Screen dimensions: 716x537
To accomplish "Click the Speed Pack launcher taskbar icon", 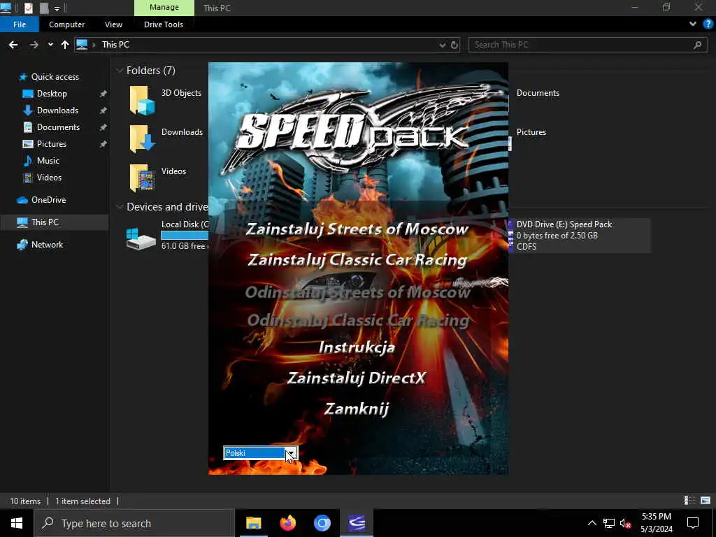I will coord(357,523).
